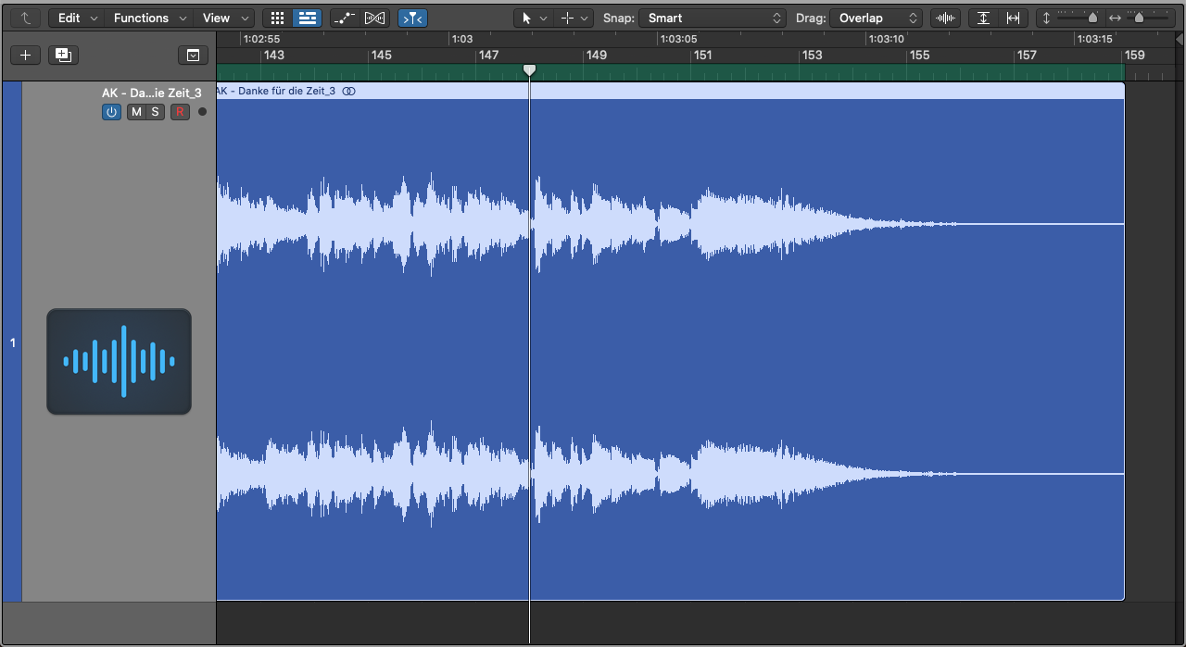Click bar 153 in the ruler
This screenshot has height=647, width=1186.
(x=812, y=56)
